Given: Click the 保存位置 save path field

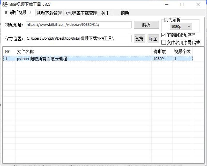Looking at the screenshot, I should (79, 39).
